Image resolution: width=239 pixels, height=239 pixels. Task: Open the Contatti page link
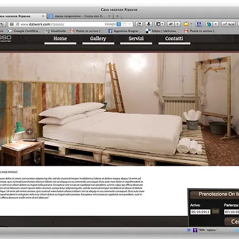(x=174, y=39)
